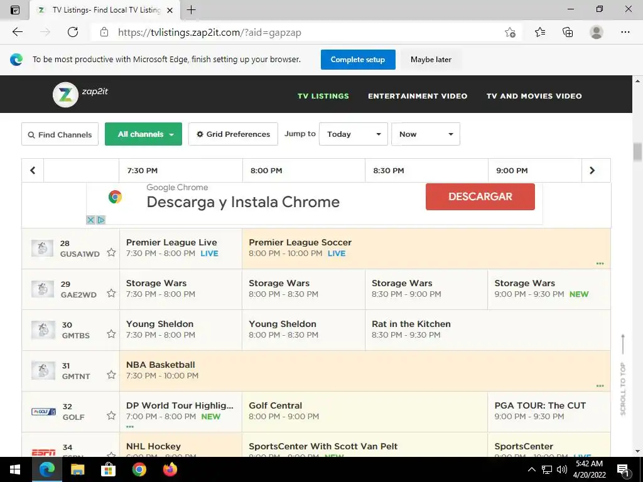This screenshot has width=643, height=482.
Task: Close the TV Listings tab
Action: click(170, 10)
